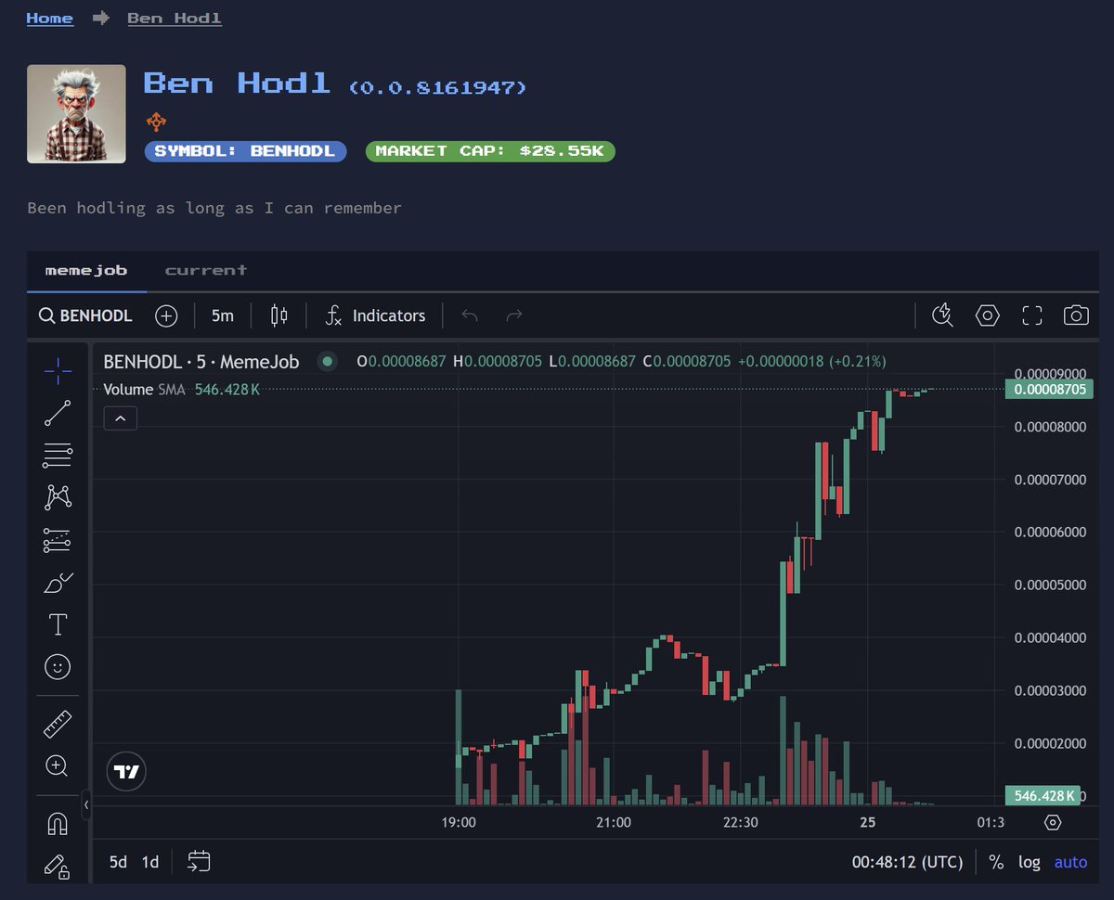Click the 19:00 time axis label
Image resolution: width=1114 pixels, height=900 pixels.
(459, 822)
